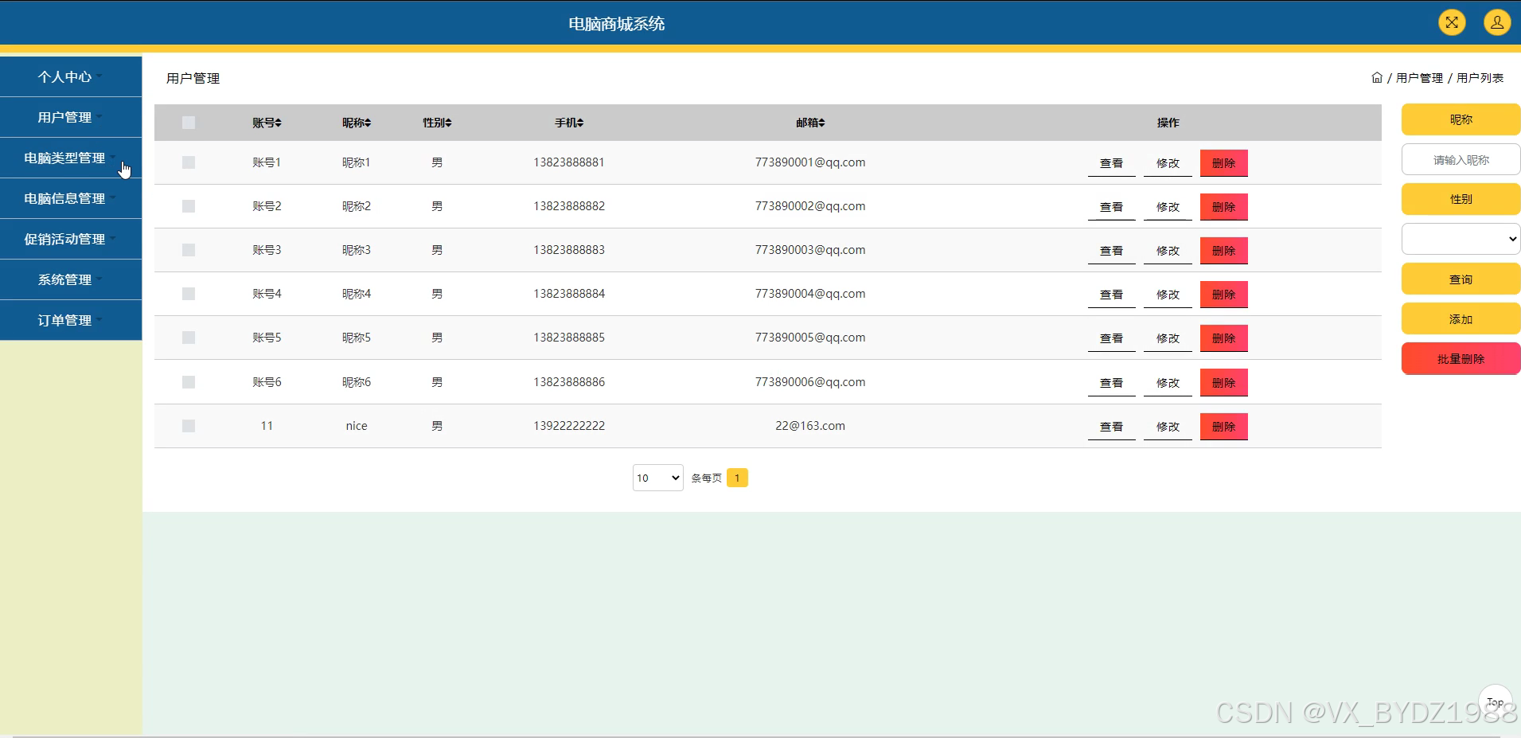1521x738 pixels.
Task: Toggle the select-all checkbox in table header
Action: [189, 123]
